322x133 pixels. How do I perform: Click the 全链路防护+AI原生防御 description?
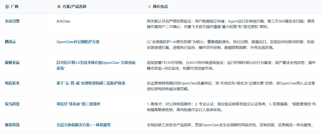(231, 45)
